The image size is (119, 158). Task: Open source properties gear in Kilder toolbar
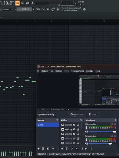click(72, 149)
